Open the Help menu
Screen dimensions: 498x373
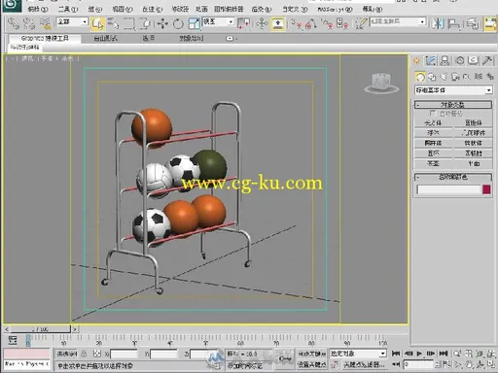point(373,9)
